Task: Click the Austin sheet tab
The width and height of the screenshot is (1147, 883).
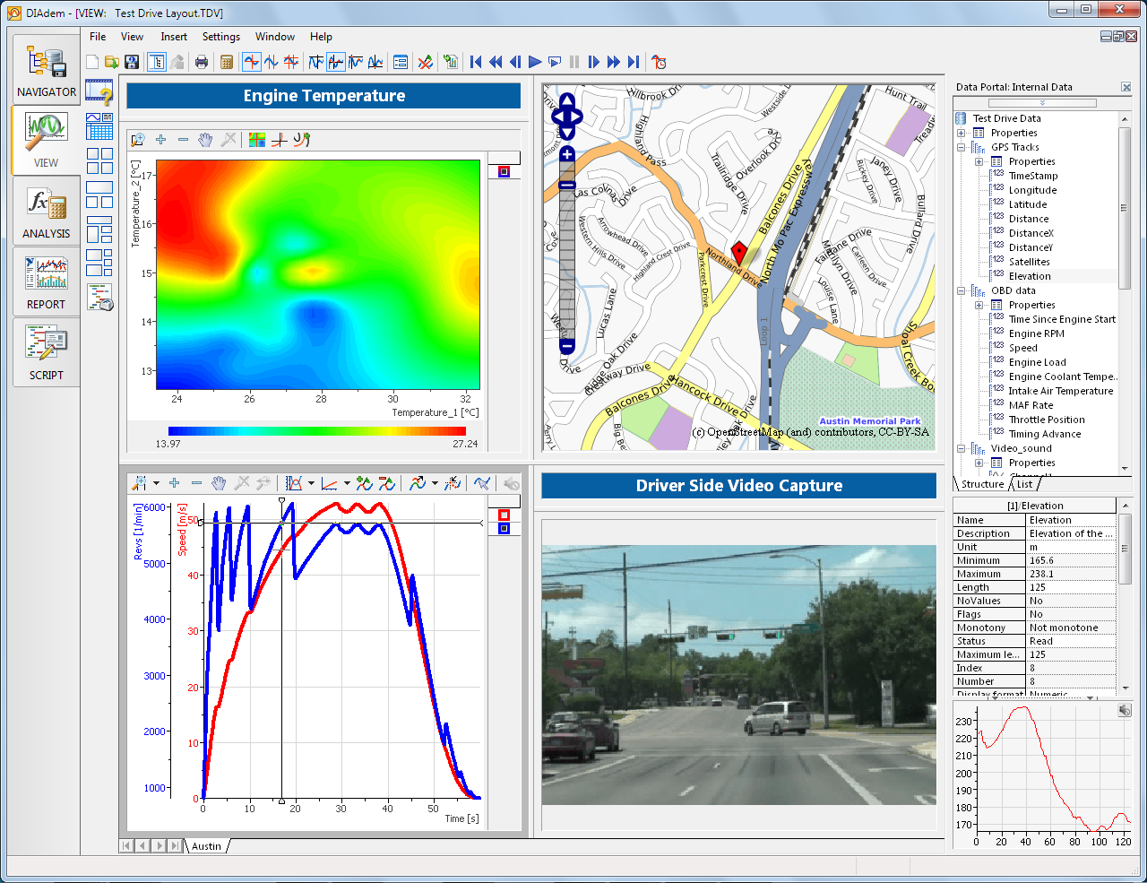Action: tap(206, 846)
